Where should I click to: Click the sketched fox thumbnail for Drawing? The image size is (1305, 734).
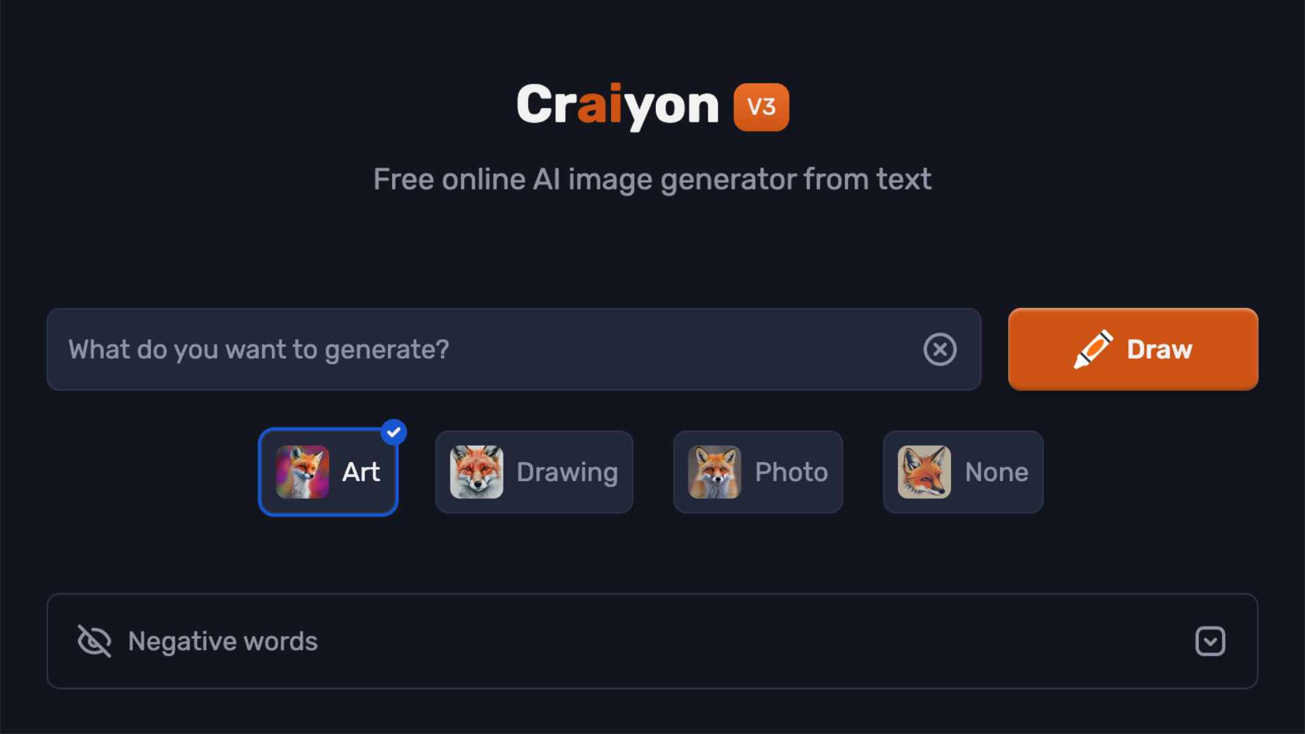(x=476, y=472)
